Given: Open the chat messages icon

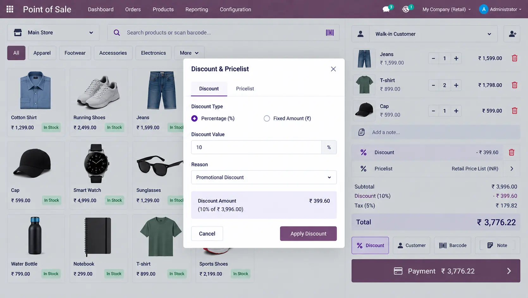Looking at the screenshot, I should (386, 9).
